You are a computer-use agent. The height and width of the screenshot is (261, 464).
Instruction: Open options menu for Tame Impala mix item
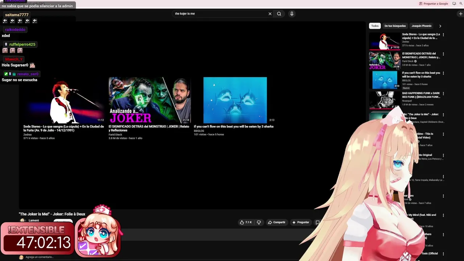[x=443, y=177]
